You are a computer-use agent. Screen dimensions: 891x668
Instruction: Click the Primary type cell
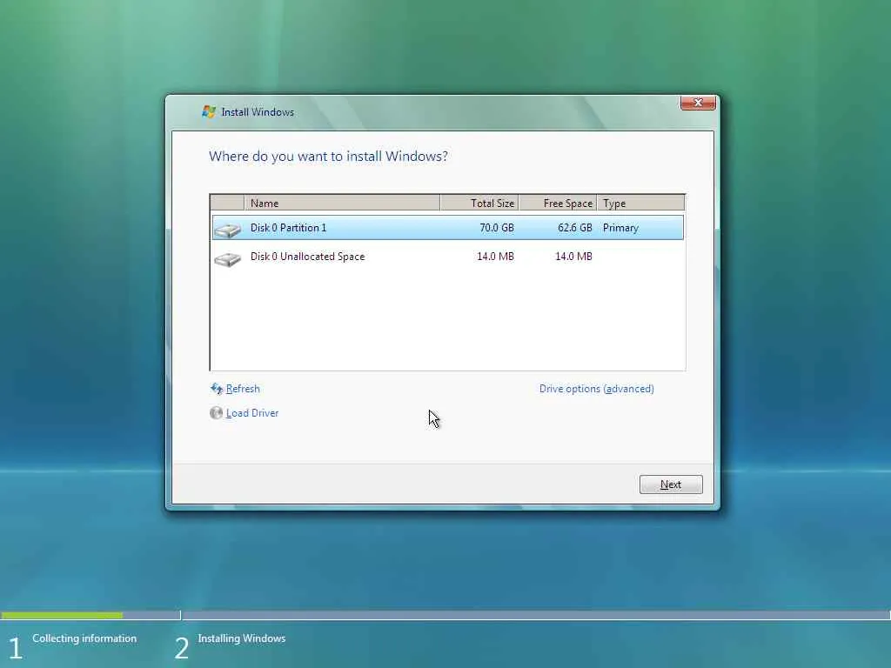(x=620, y=228)
